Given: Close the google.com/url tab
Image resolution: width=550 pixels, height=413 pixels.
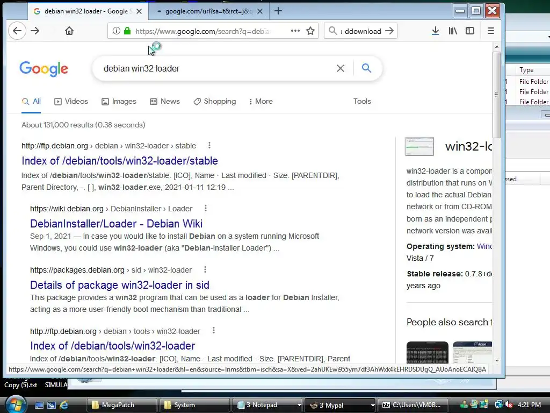Looking at the screenshot, I should pos(260,11).
